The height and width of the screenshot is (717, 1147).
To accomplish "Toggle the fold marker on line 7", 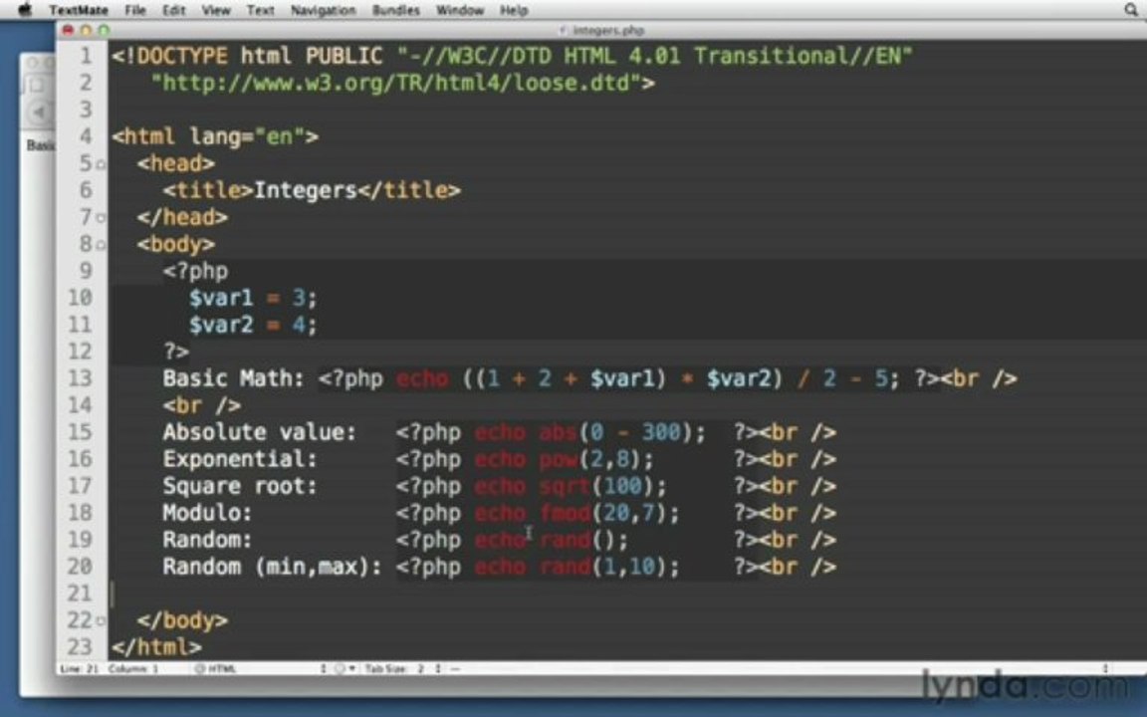I will 101,217.
